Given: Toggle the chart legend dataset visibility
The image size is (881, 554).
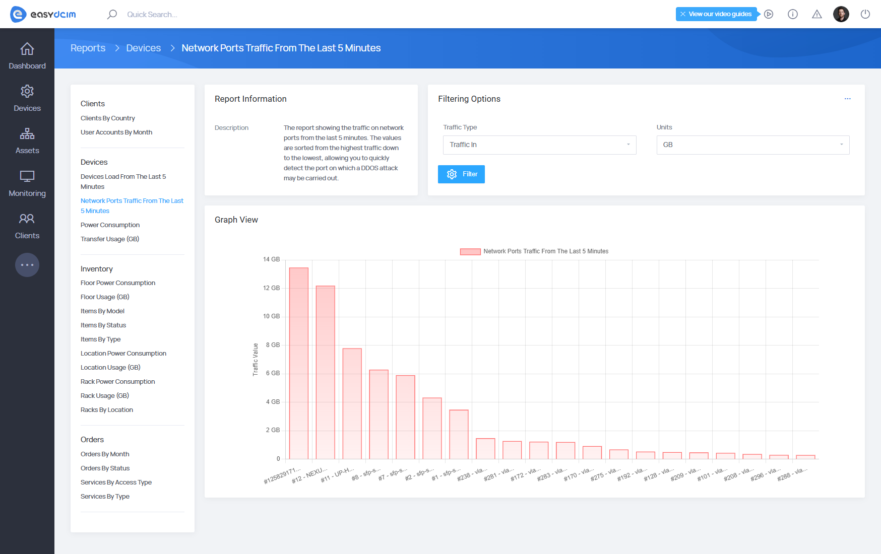Looking at the screenshot, I should (x=470, y=251).
